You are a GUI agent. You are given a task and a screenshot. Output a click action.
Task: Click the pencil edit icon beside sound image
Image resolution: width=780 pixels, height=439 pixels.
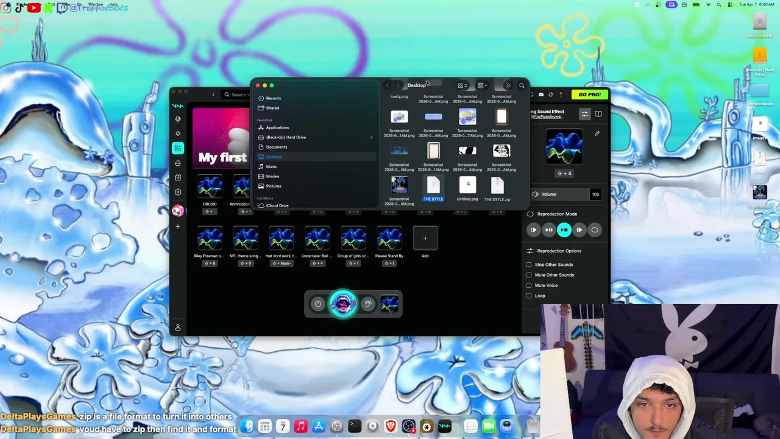pyautogui.click(x=597, y=134)
